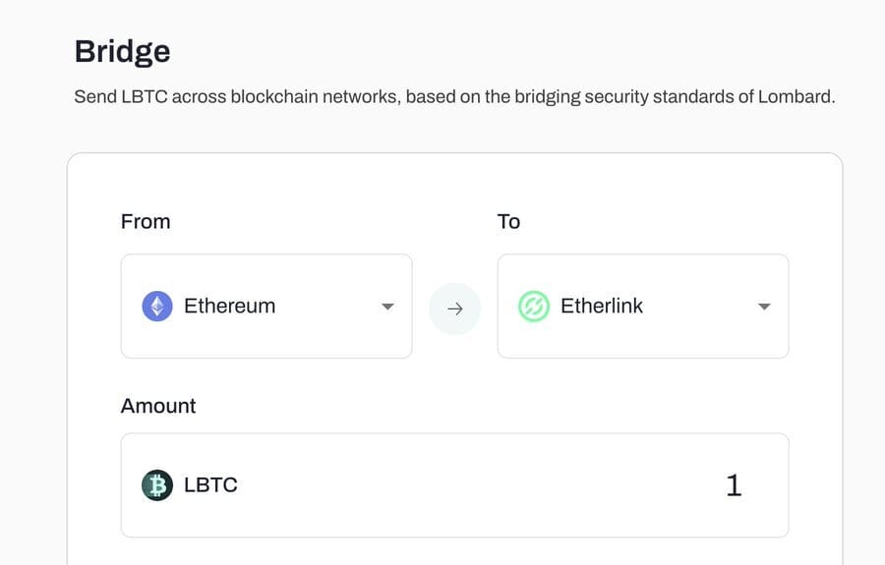Click the word Lombard in the description
Screen dimensions: 885x565
coord(795,96)
